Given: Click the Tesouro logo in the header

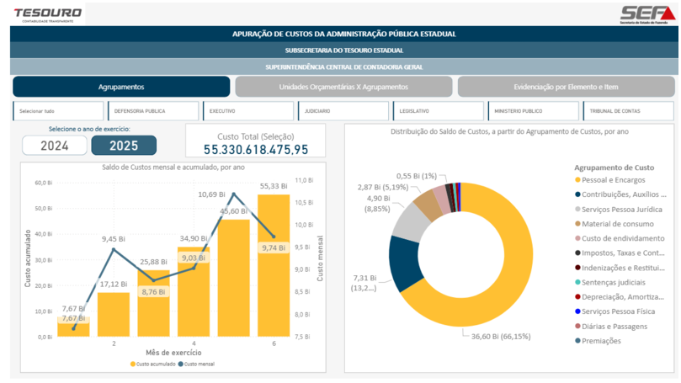Looking at the screenshot, I should click(x=48, y=13).
